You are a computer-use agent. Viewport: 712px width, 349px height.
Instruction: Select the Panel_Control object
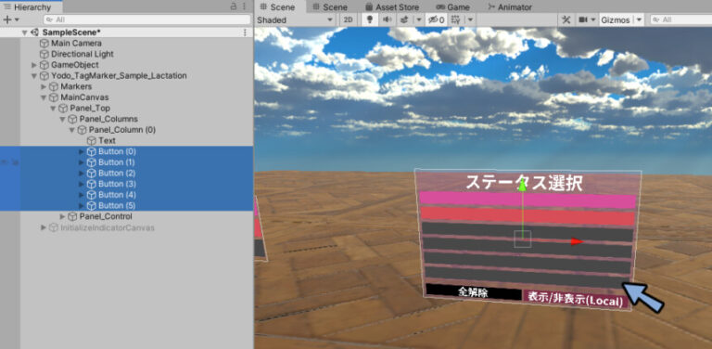[x=106, y=216]
